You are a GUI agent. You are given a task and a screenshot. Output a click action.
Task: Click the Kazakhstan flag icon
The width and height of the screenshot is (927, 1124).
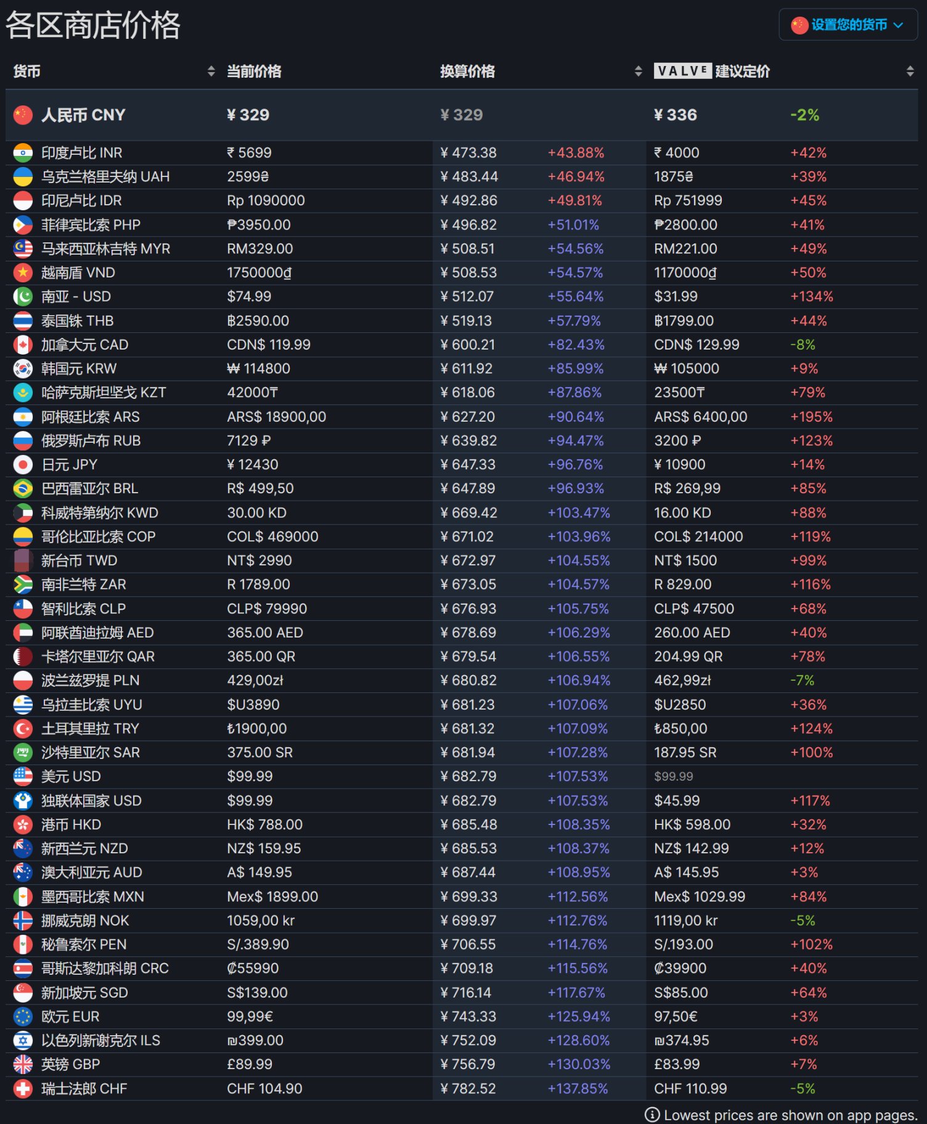pos(23,393)
